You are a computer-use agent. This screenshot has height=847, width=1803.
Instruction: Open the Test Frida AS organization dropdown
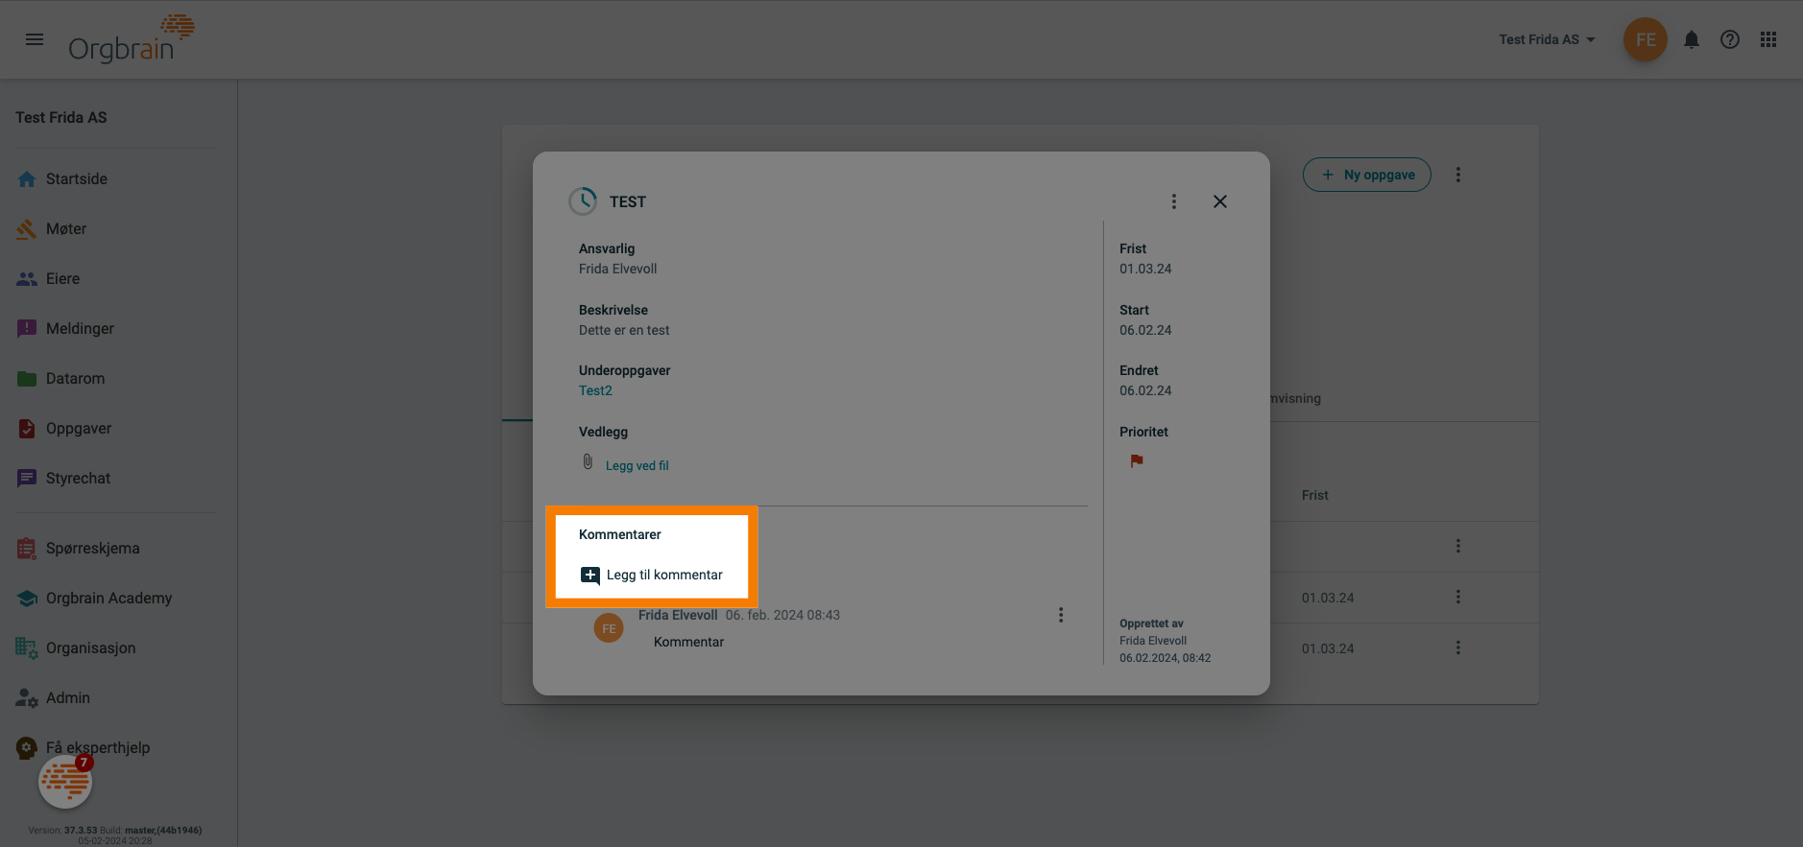point(1547,39)
